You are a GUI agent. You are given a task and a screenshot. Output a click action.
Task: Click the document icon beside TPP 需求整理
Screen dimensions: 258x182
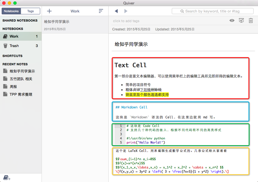click(x=5, y=94)
